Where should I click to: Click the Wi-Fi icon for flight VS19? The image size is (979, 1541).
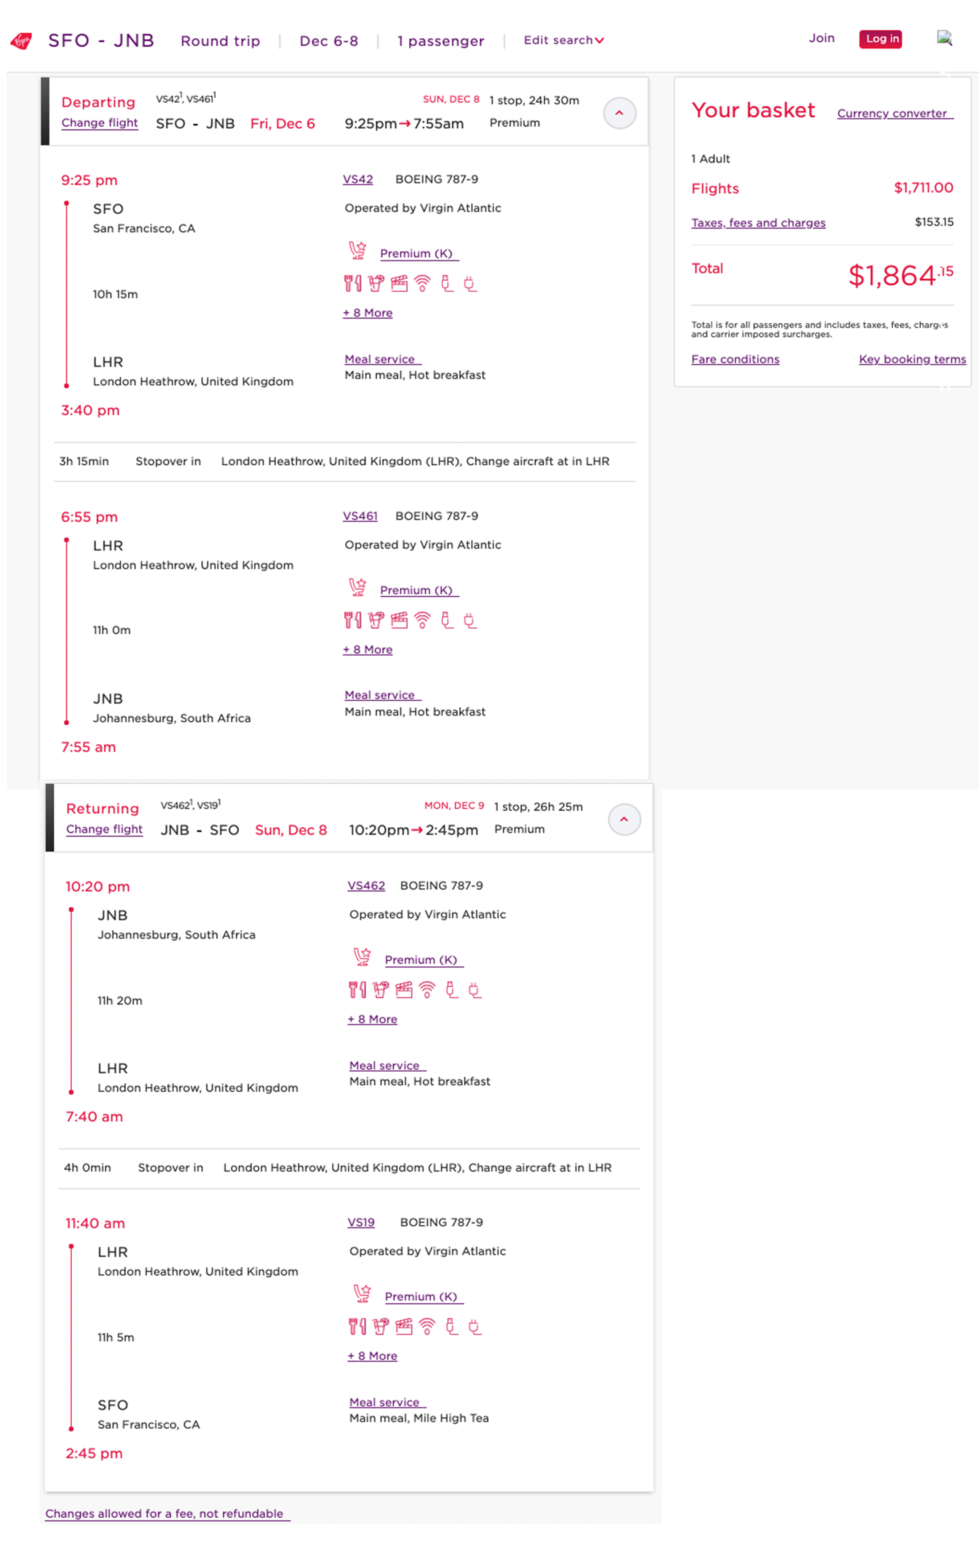(x=427, y=1326)
